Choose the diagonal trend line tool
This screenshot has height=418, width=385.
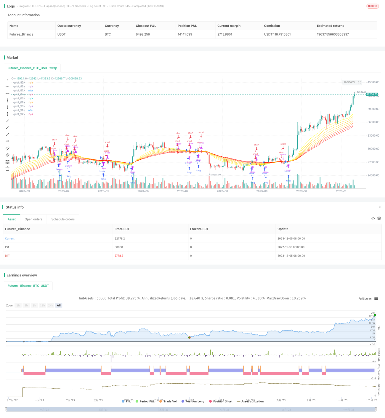coord(7,121)
